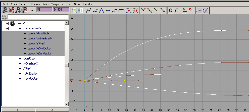Click the outliner scrollbar thumb

tap(67, 65)
